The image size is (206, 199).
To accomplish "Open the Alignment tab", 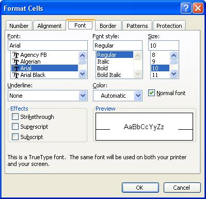I will point(50,26).
